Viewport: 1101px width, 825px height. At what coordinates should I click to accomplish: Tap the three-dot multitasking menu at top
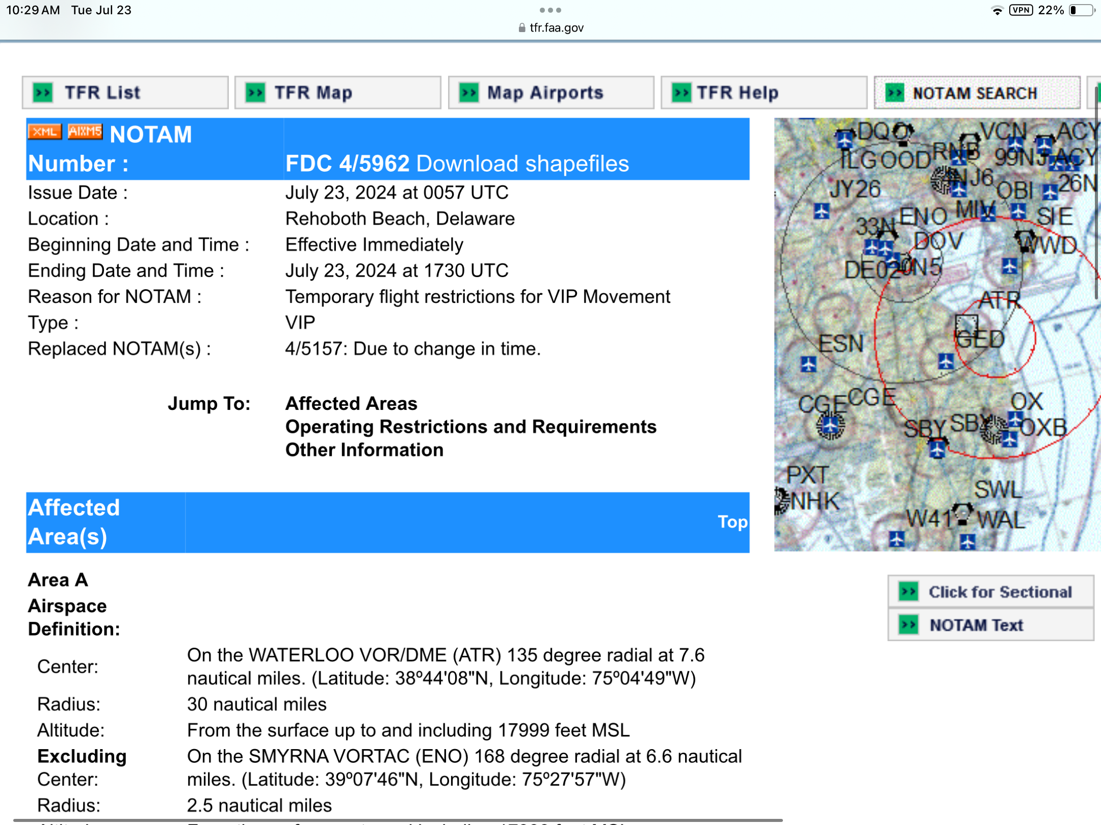[550, 10]
